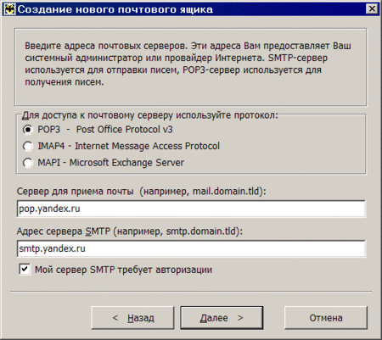Click the Microsoft Exchange Server label text
This screenshot has height=340, width=382.
click(126, 163)
